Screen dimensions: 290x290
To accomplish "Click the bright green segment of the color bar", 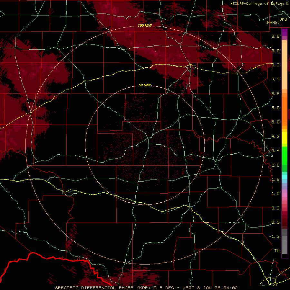I will click(285, 156).
